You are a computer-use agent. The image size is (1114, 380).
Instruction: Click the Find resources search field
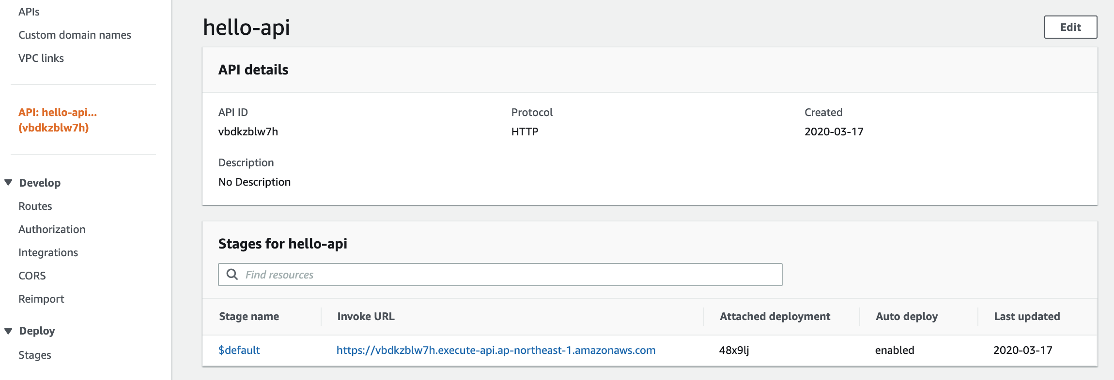coord(436,274)
